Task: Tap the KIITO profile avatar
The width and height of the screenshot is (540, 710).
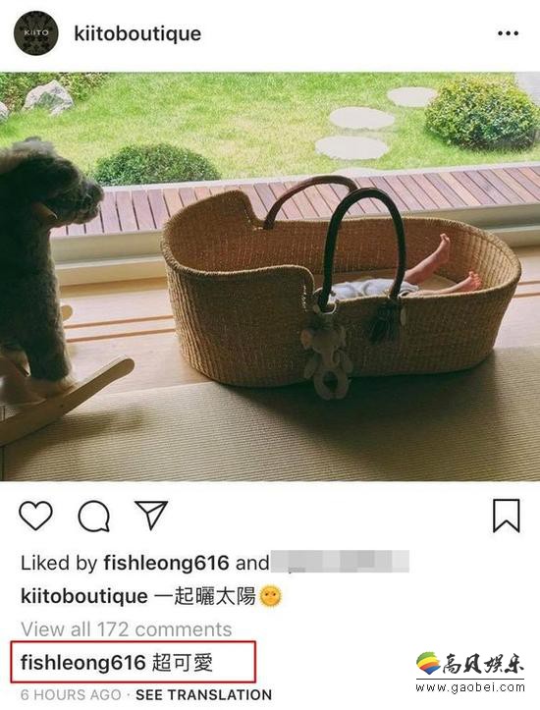Action: click(x=36, y=33)
